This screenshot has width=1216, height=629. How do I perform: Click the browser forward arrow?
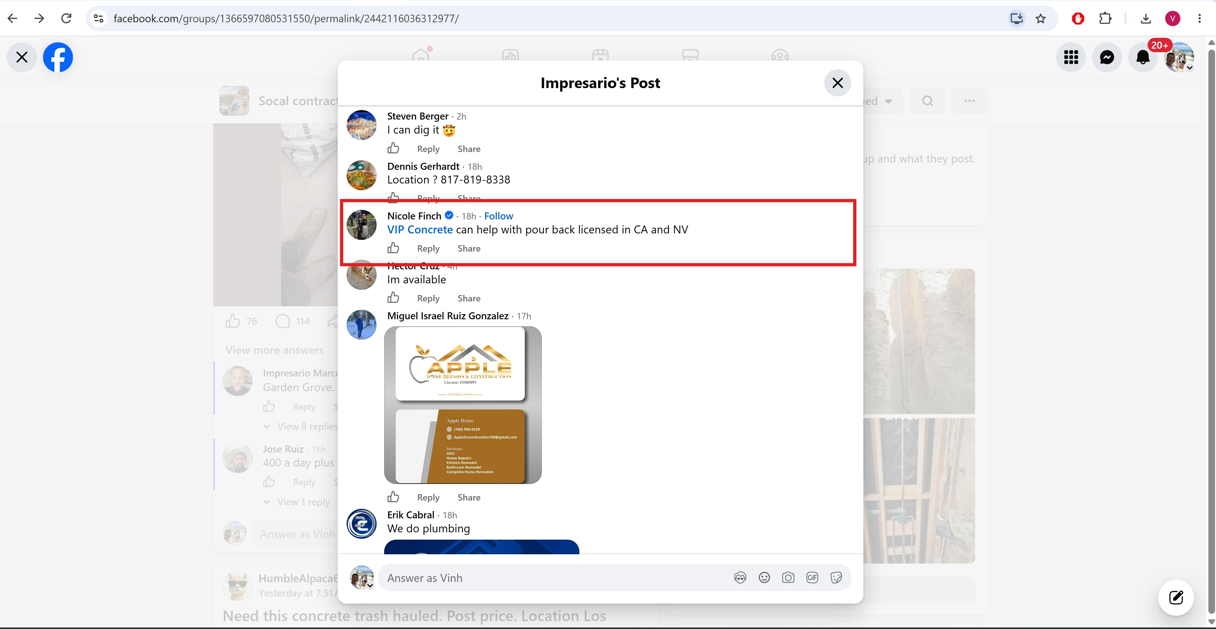[x=40, y=18]
